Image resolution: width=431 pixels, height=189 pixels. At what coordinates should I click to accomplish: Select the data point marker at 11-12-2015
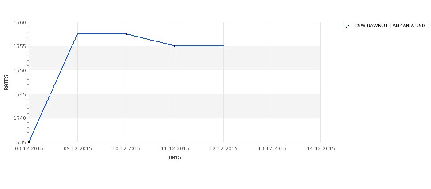tap(175, 46)
